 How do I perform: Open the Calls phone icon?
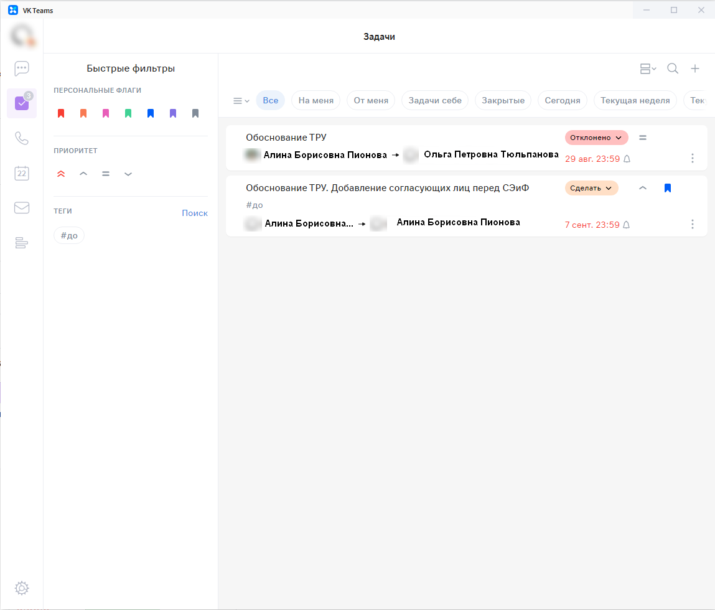tap(22, 138)
